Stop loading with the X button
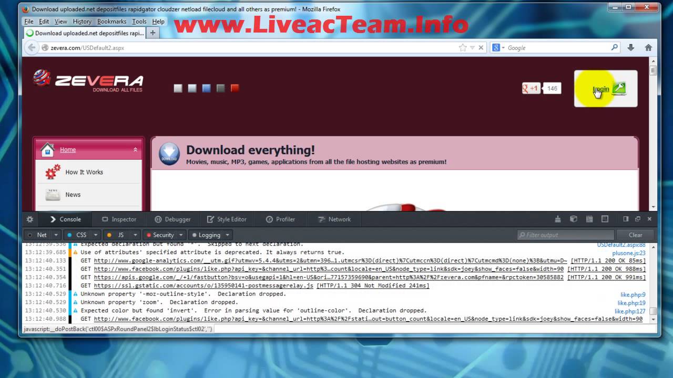This screenshot has height=378, width=673. [x=481, y=48]
